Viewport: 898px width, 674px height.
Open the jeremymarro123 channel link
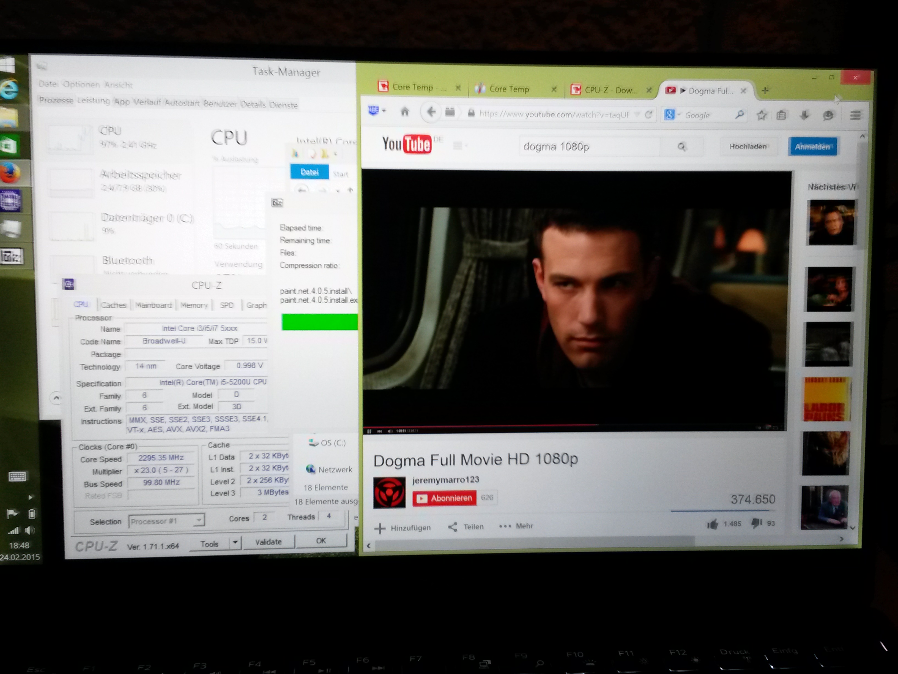(x=446, y=480)
